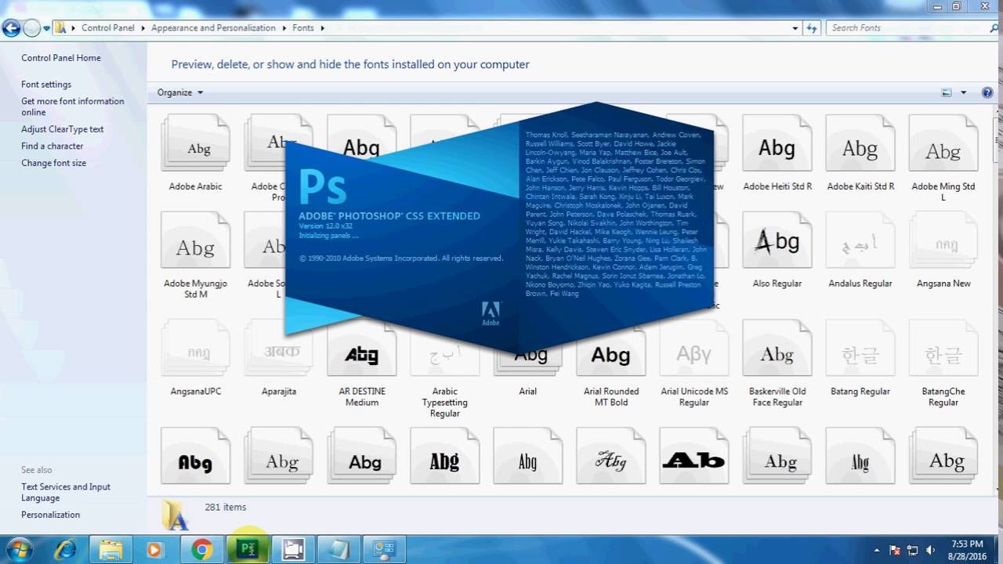Open Change font size link
The width and height of the screenshot is (1003, 564).
[54, 163]
